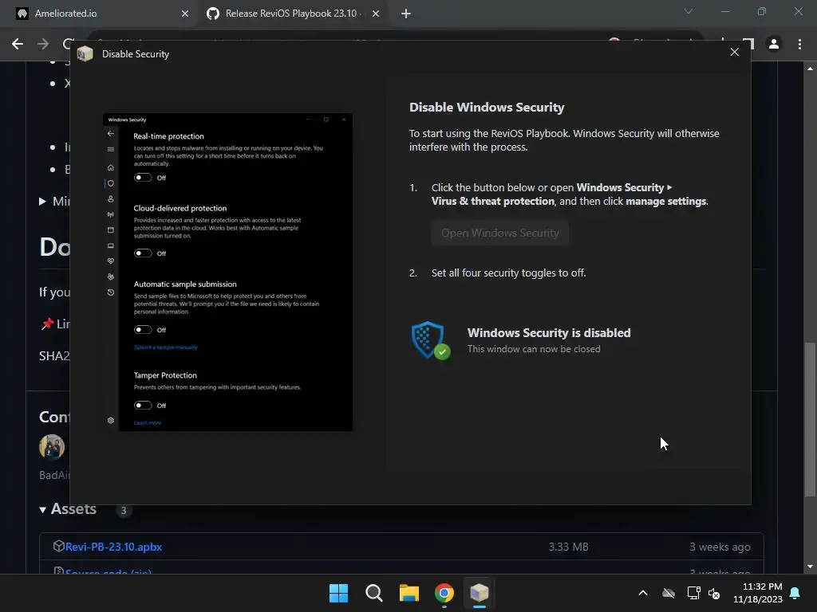Click home icon in Windows Security preview sidebar
817x612 pixels.
pos(110,167)
